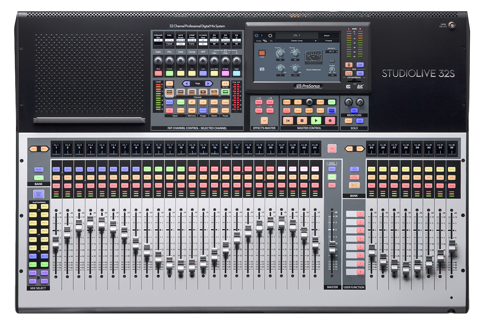
Task: Click the channel 32 fader
Action: click(452, 245)
